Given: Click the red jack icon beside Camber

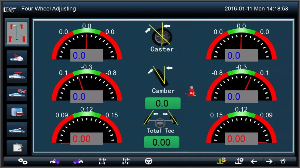Looking at the screenshot, I should (x=190, y=92).
